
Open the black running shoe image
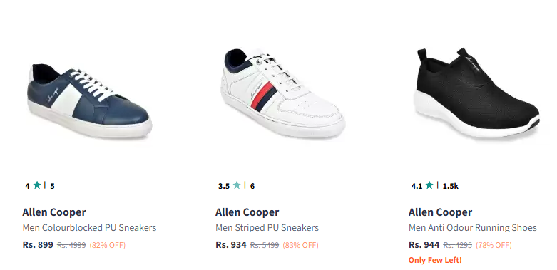[478, 93]
